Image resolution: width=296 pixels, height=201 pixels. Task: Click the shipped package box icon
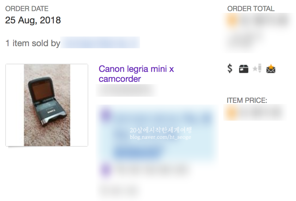coord(244,69)
